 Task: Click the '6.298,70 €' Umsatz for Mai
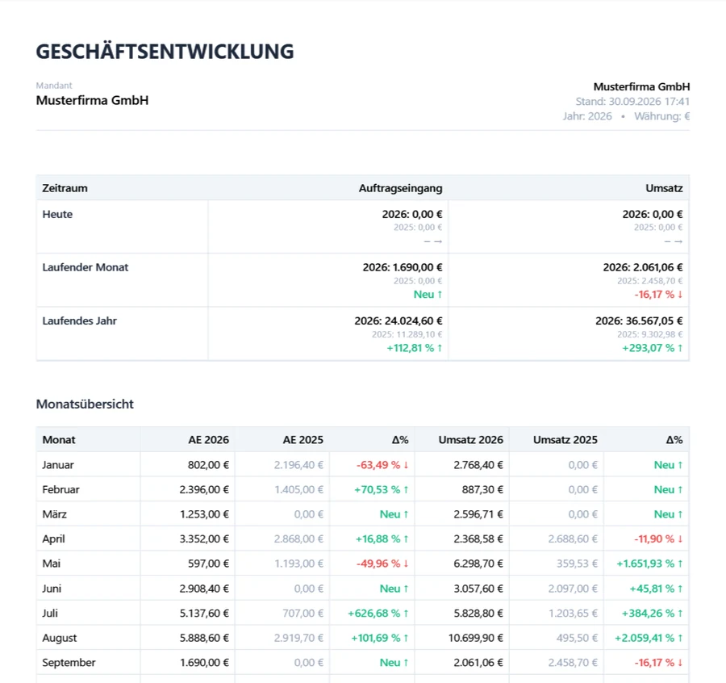[x=478, y=564]
